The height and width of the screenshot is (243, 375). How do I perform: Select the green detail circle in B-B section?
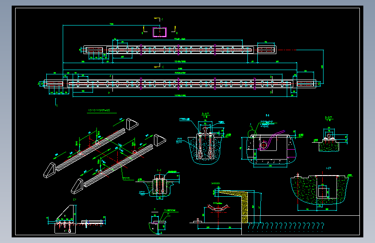(x=252, y=134)
